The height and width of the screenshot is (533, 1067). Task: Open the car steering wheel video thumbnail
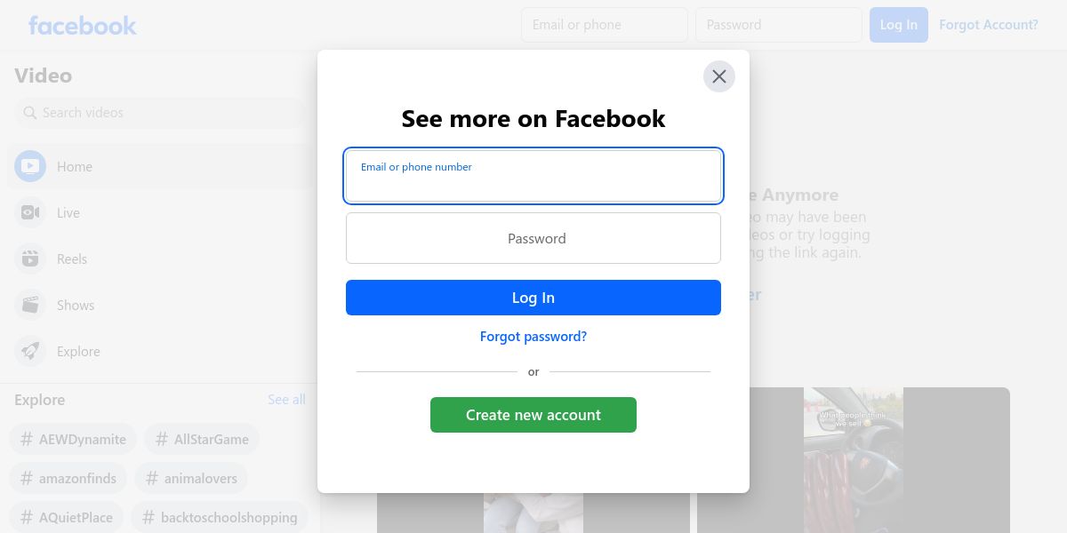(854, 460)
